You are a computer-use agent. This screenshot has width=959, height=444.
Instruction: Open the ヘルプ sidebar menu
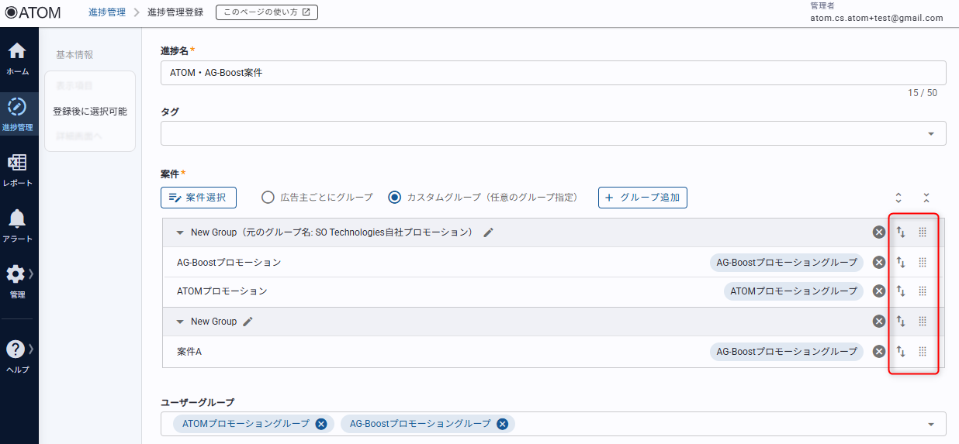coord(17,356)
